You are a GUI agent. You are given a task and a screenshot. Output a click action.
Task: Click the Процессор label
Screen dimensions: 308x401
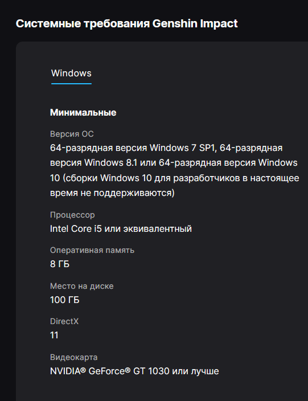pos(72,215)
